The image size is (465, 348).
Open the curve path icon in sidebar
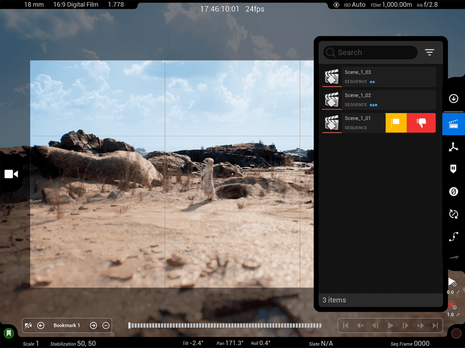click(x=453, y=237)
